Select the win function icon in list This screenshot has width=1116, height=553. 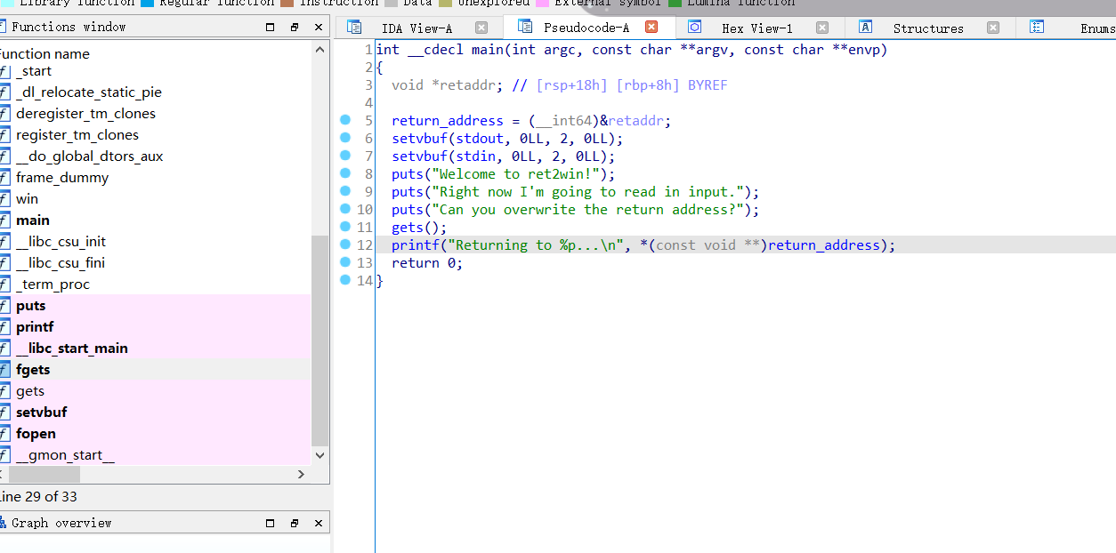pos(4,198)
